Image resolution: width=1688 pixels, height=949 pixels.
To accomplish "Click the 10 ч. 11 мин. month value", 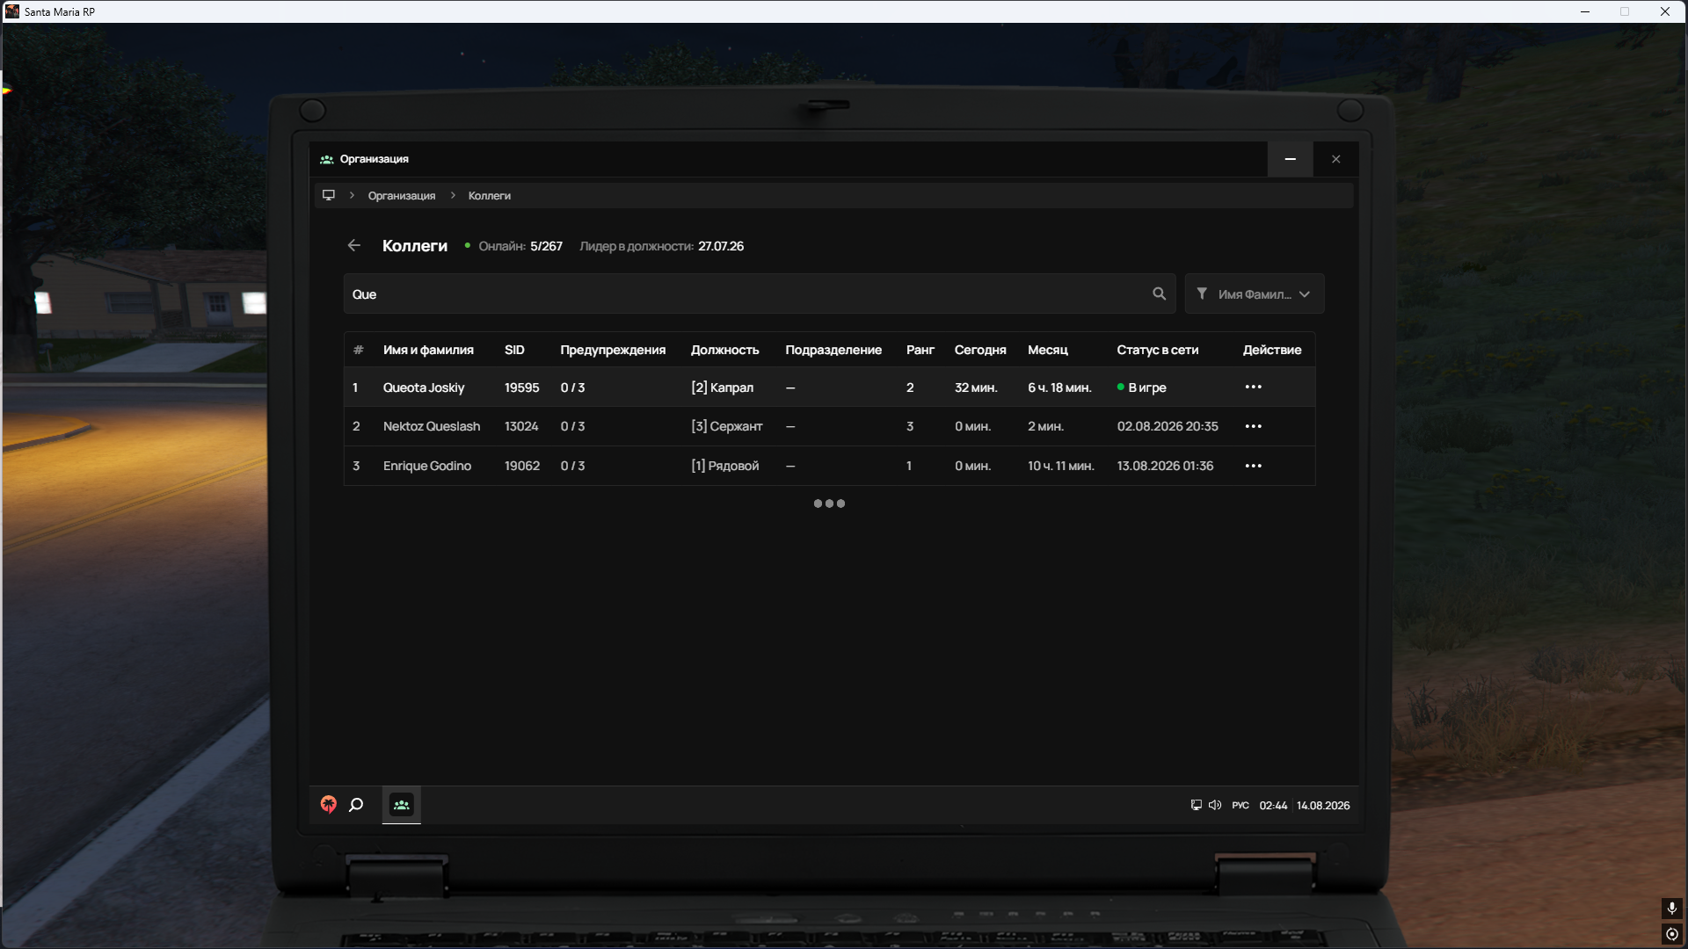I will pos(1061,466).
